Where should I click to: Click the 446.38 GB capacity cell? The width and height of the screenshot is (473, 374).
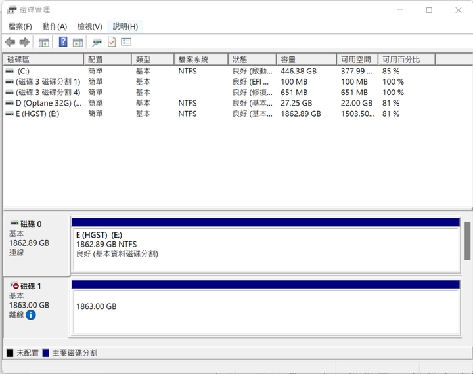click(x=299, y=71)
